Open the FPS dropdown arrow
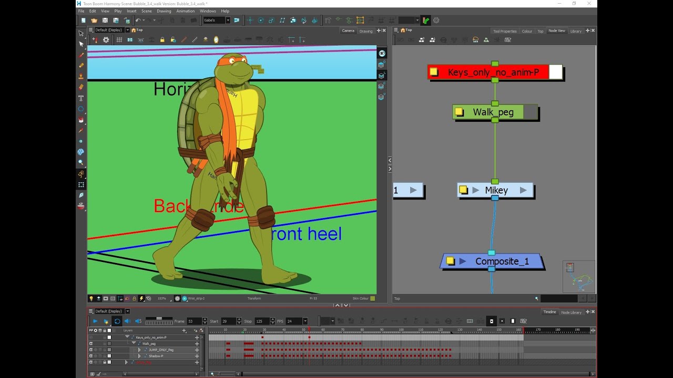The image size is (673, 378). pos(305,321)
